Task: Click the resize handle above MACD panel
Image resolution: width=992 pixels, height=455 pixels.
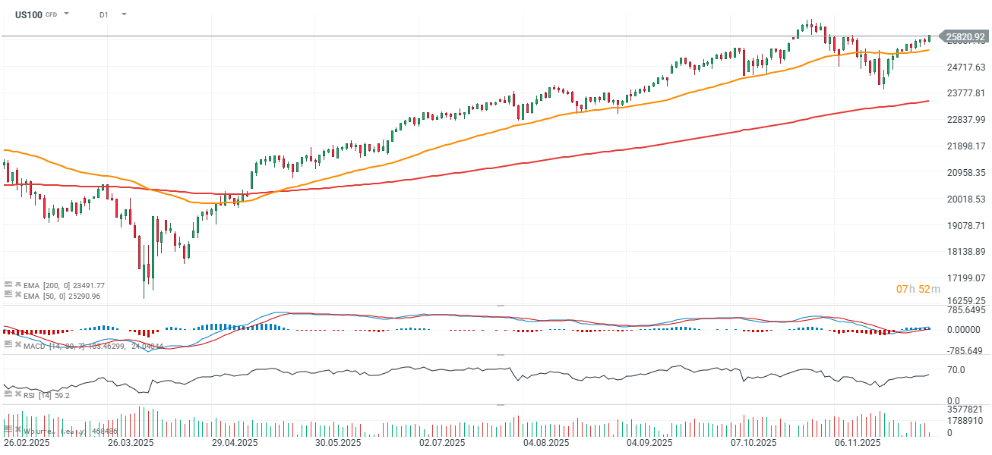Action: 500,306
